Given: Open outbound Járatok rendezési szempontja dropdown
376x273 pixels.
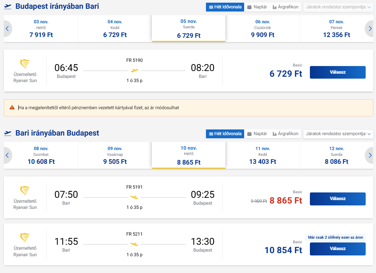Looking at the screenshot, I should coord(338,7).
